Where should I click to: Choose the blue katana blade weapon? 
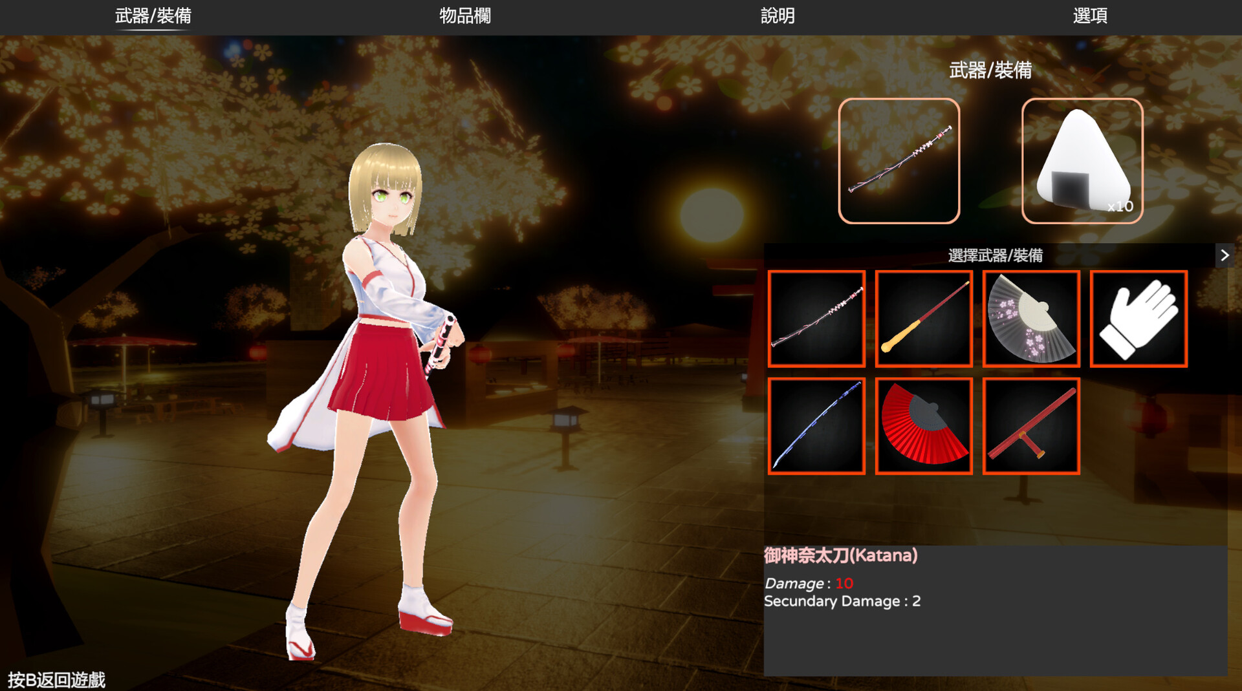(x=816, y=427)
